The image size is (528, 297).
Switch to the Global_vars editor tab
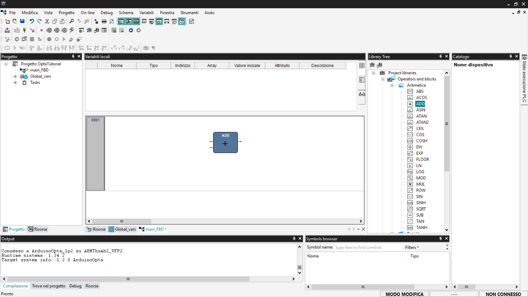[x=122, y=229]
